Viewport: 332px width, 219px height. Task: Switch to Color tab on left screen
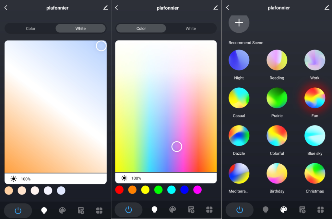pos(30,28)
